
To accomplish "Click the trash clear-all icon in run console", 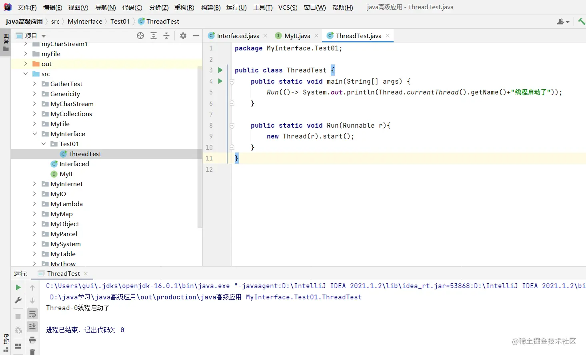I will [32, 352].
